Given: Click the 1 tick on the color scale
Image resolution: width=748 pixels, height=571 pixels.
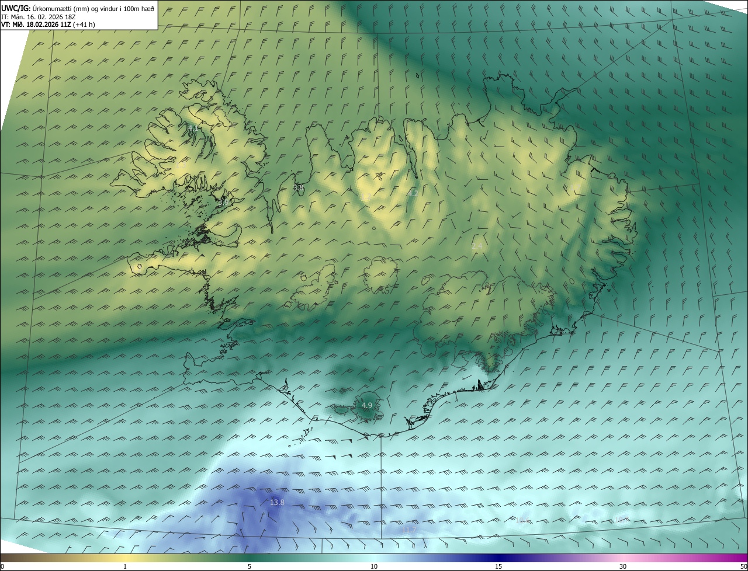Looking at the screenshot, I should tap(125, 566).
